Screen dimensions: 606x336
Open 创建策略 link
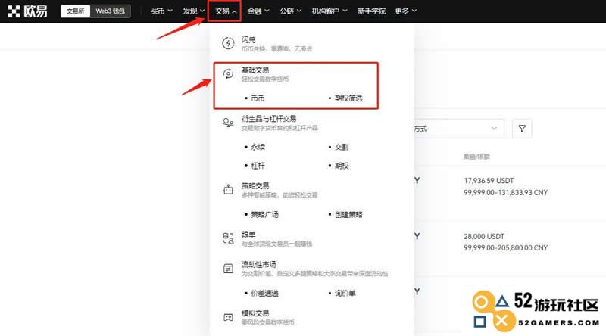[348, 214]
